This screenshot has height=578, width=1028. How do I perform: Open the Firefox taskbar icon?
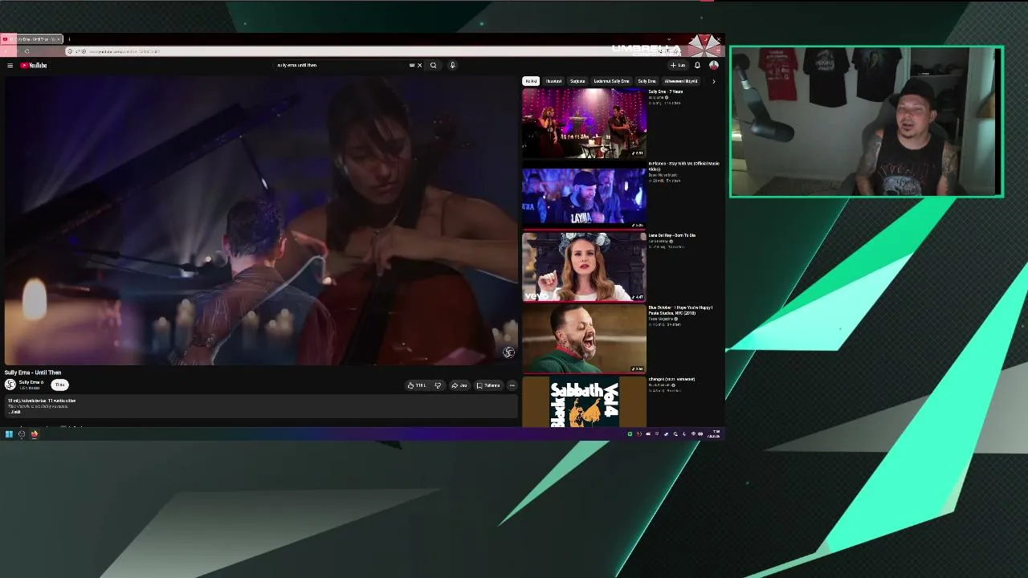click(35, 434)
